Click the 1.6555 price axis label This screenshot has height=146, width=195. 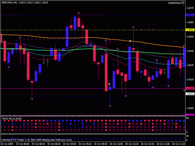pyautogui.click(x=190, y=37)
